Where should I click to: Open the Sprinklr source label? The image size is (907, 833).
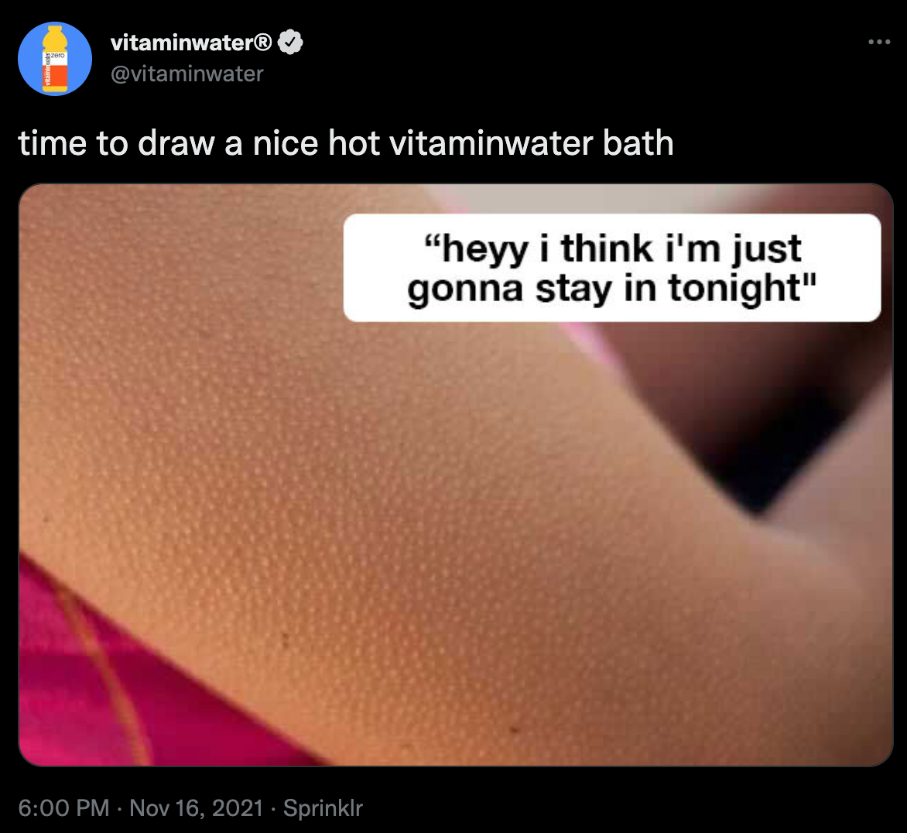click(x=323, y=808)
